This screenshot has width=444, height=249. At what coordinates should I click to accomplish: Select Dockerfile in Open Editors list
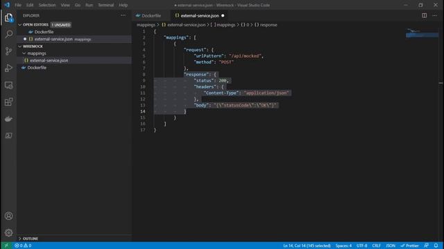click(x=44, y=32)
